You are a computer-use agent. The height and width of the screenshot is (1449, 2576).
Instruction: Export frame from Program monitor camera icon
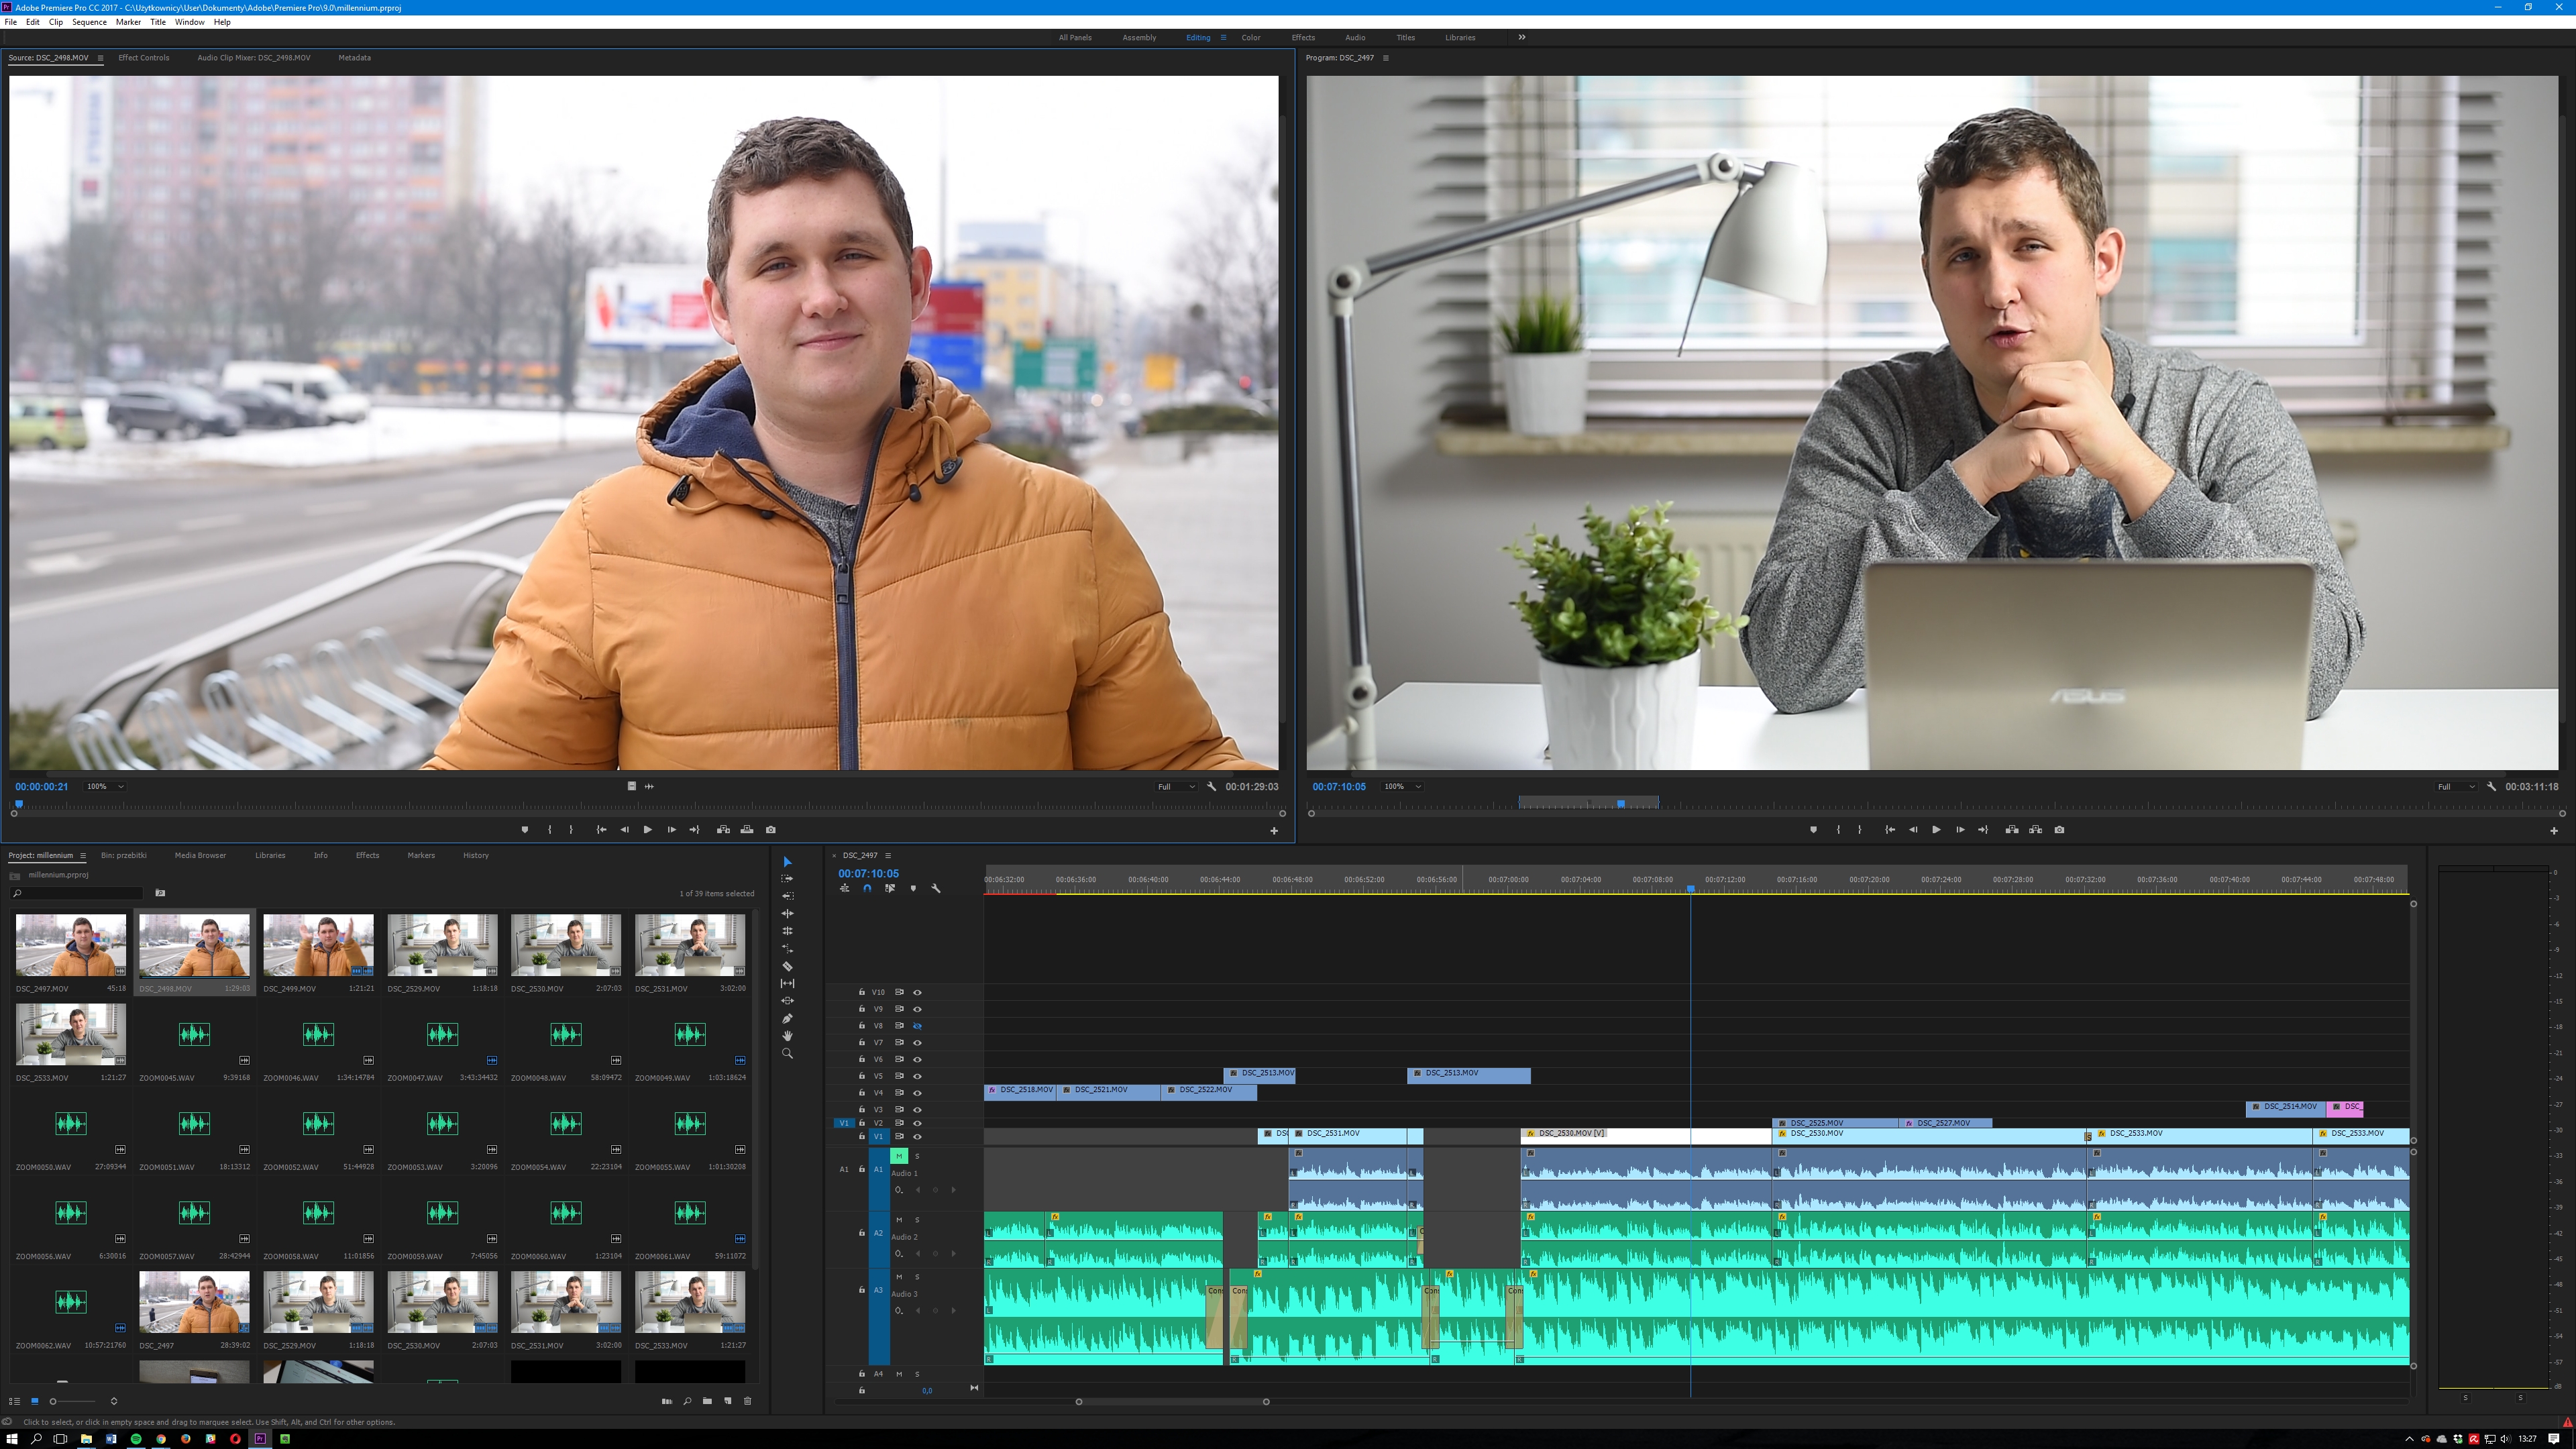point(2059,829)
